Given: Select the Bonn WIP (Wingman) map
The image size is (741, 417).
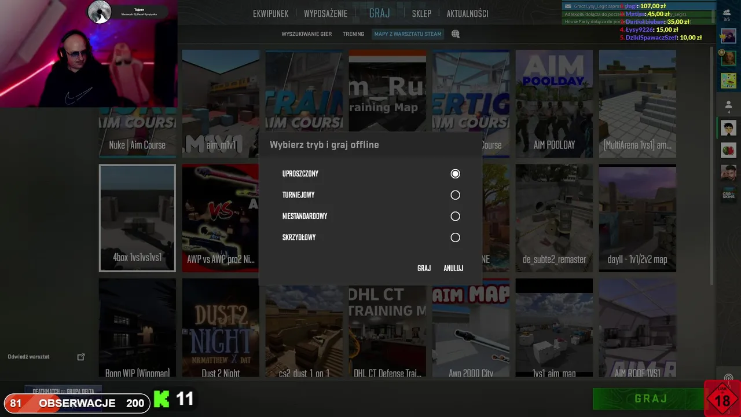Looking at the screenshot, I should (137, 328).
